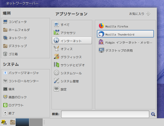This screenshot has width=164, height=126.
Task: Click the コントロールセンター label
Action: click(x=24, y=81)
